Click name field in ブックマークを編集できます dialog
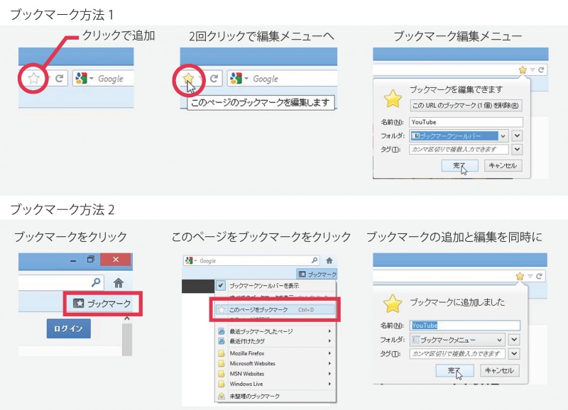This screenshot has height=410, width=568. 466,122
